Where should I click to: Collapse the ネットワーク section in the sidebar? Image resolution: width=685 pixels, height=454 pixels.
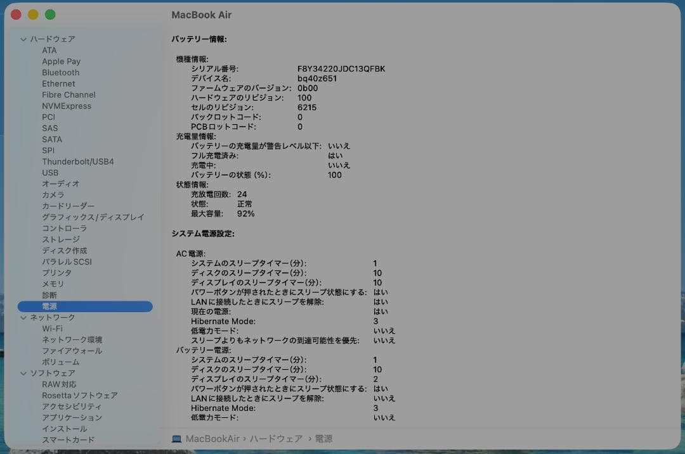(x=23, y=317)
